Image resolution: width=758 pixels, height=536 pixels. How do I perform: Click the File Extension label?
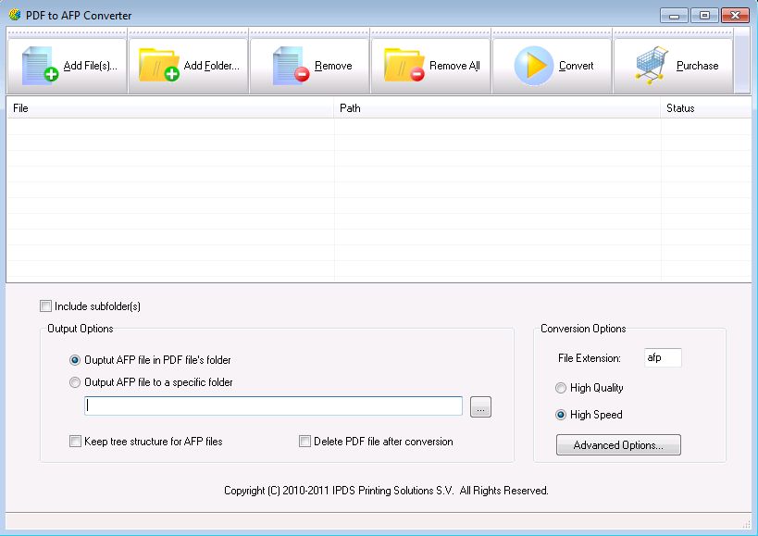tap(590, 358)
